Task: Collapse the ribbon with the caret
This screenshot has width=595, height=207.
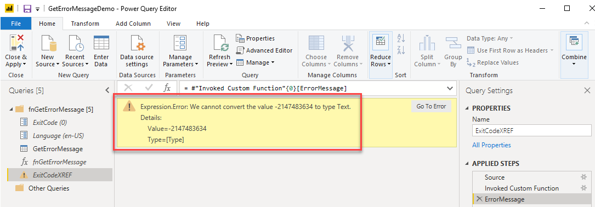Action: click(587, 24)
